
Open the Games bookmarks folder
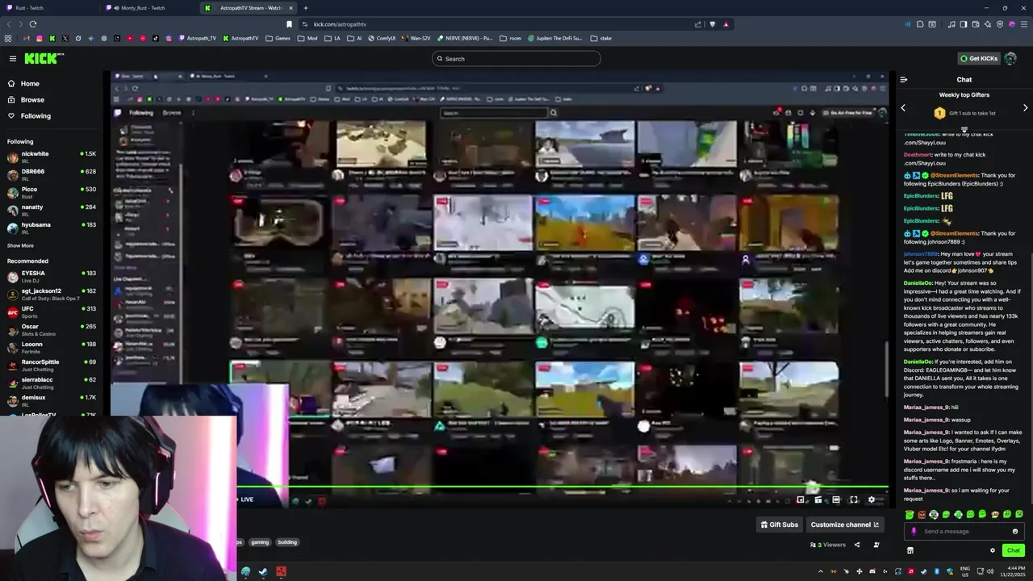(x=278, y=38)
